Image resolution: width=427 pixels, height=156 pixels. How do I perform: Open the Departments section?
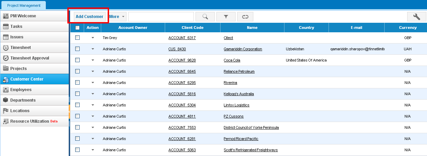(35, 100)
